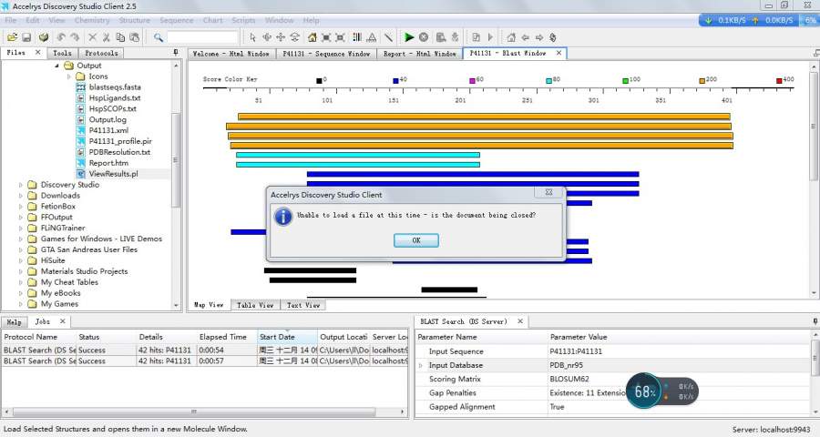Collapse the Output folder
Screen dimensions: 820x437
click(x=57, y=66)
